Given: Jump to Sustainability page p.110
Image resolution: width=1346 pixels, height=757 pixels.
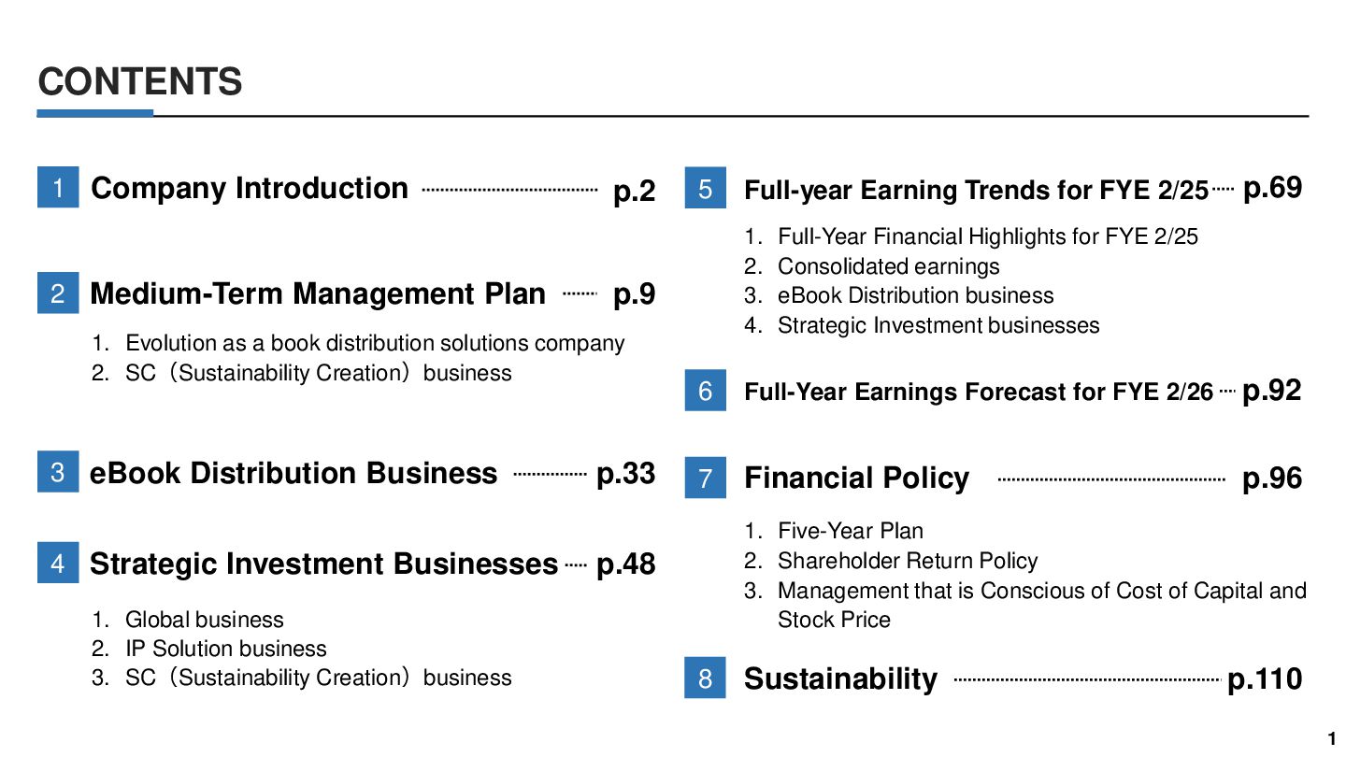Looking at the screenshot, I should click(1265, 679).
